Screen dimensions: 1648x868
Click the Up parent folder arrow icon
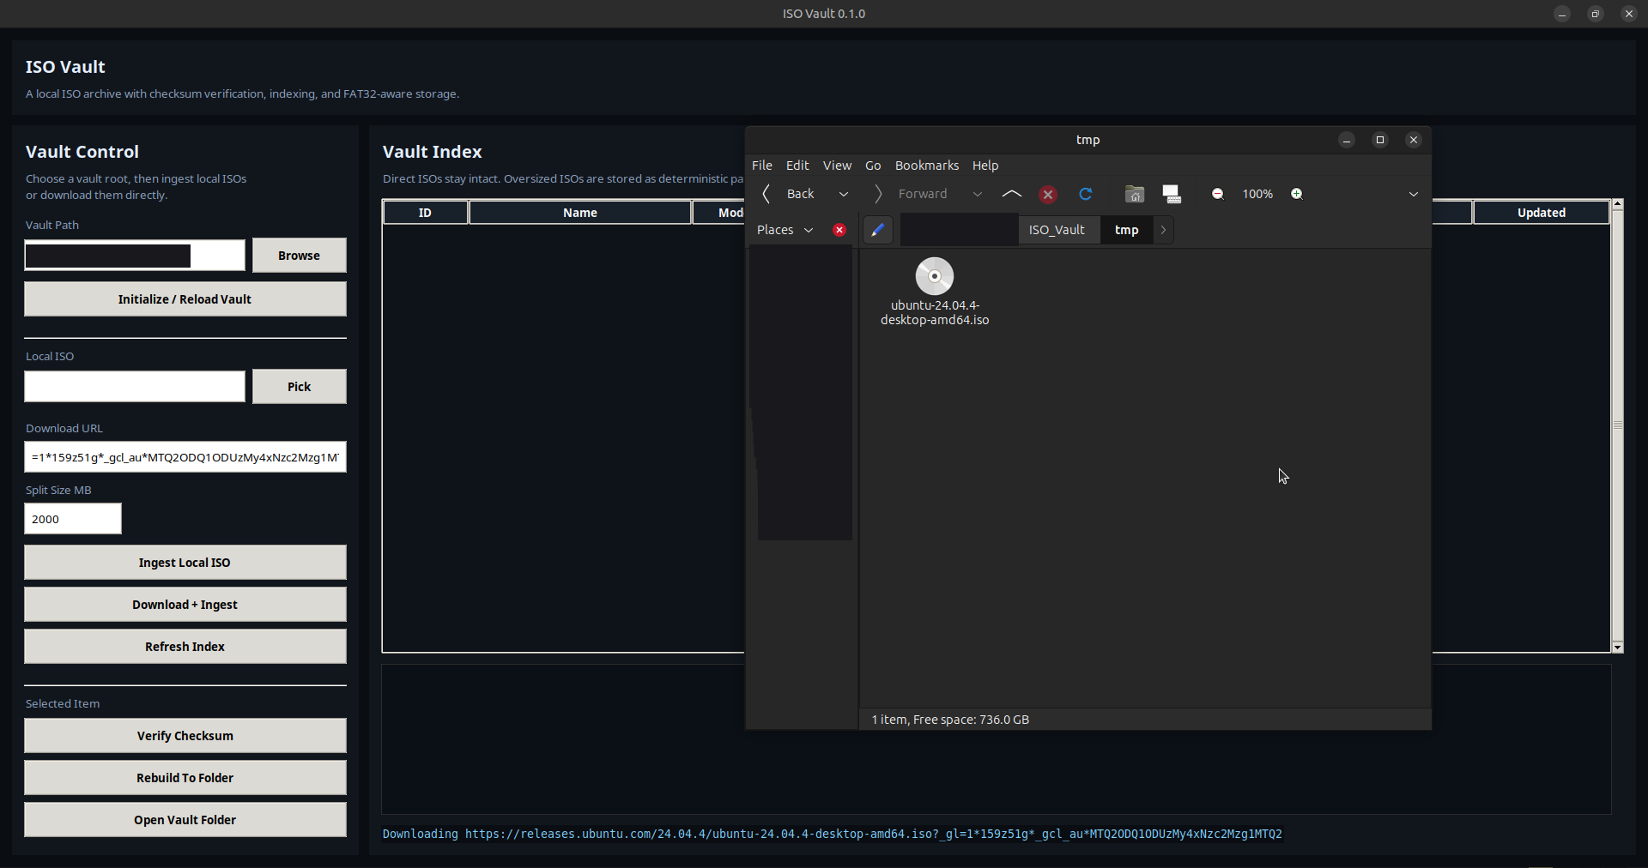(x=1012, y=194)
